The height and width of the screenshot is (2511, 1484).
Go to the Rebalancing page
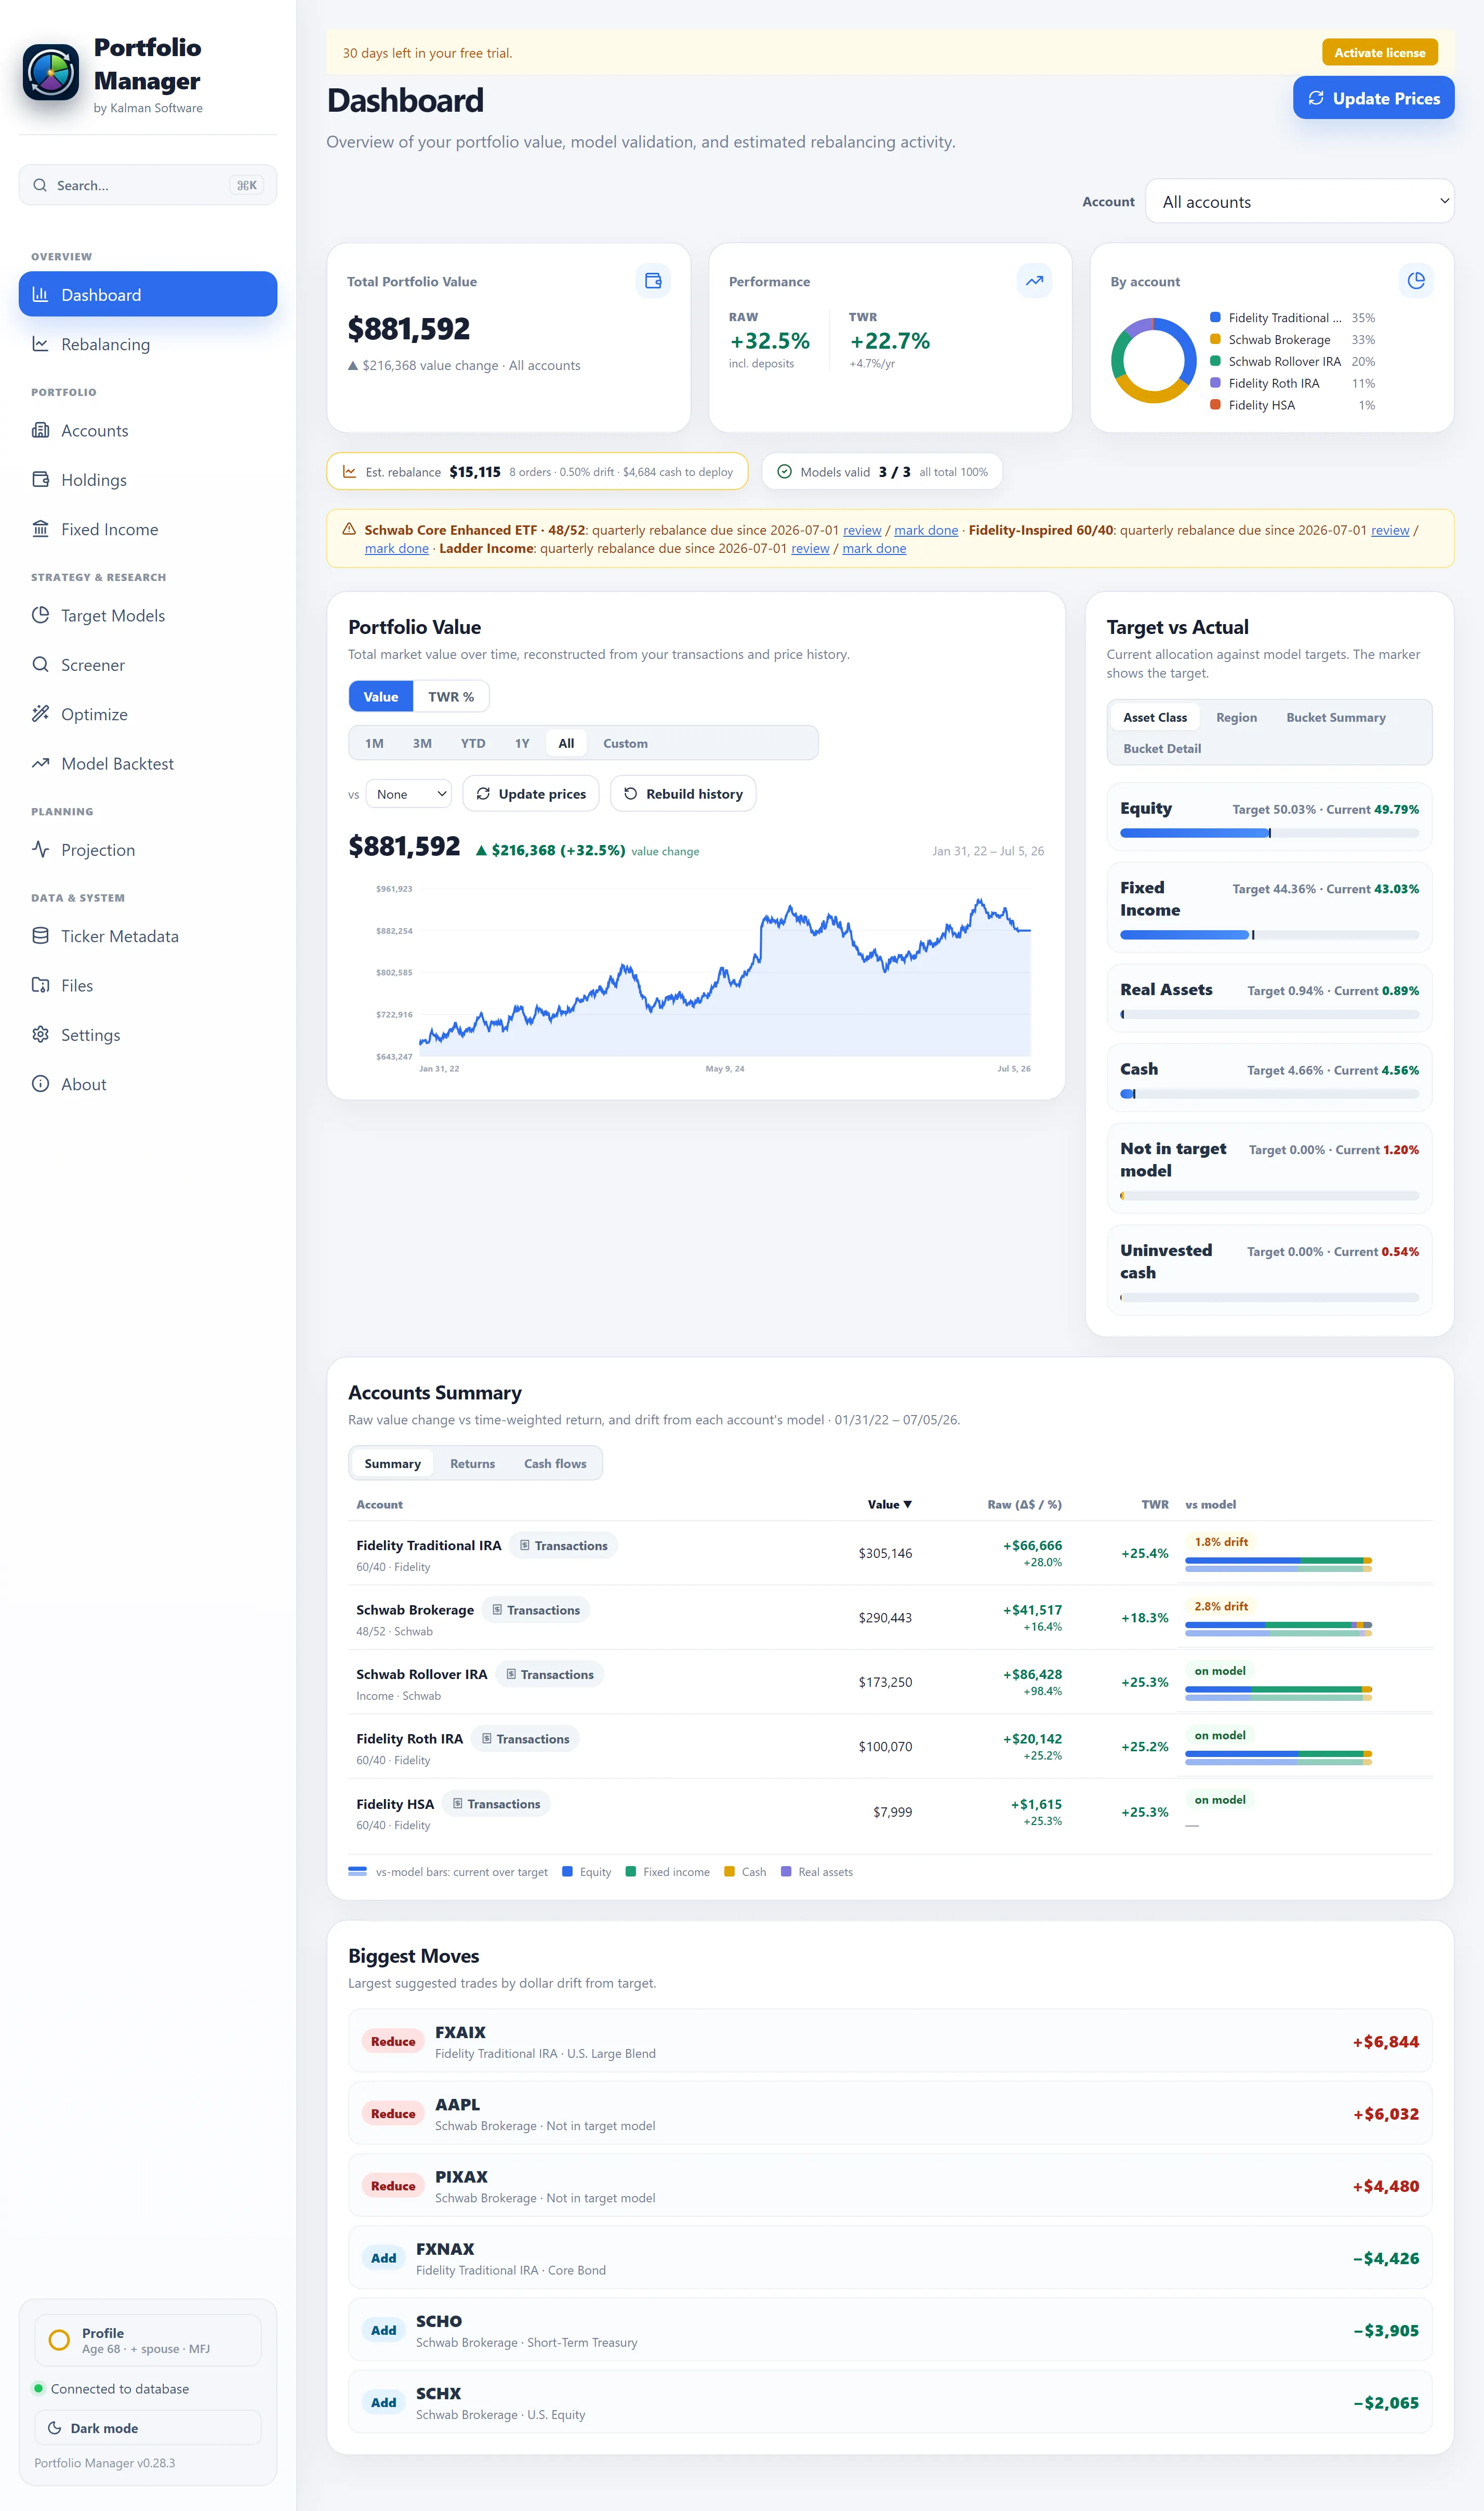[x=148, y=344]
